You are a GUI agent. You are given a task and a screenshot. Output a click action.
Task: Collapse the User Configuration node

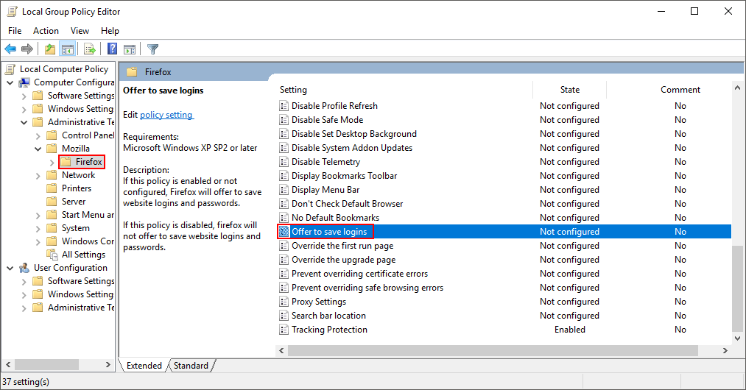10,269
